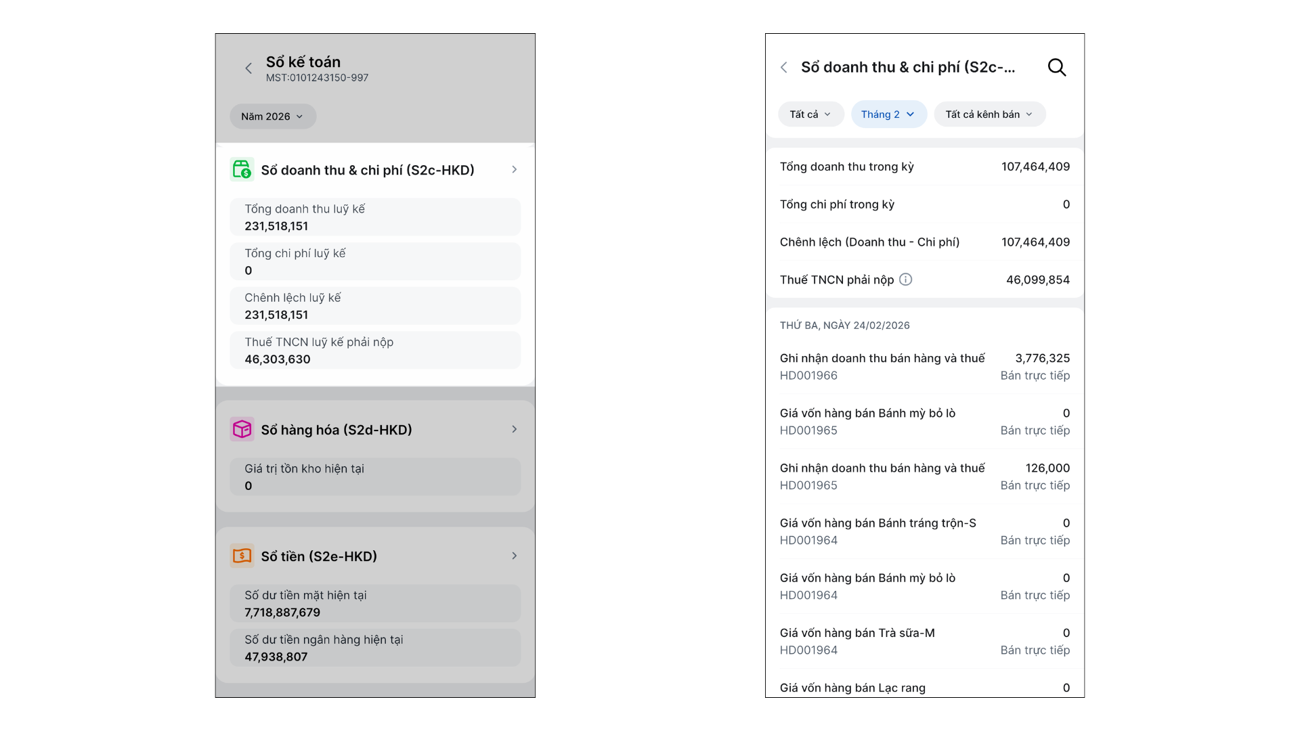Click Giá trị tồn kho hiện tại card
Screen dimensions: 1300x731
point(375,477)
